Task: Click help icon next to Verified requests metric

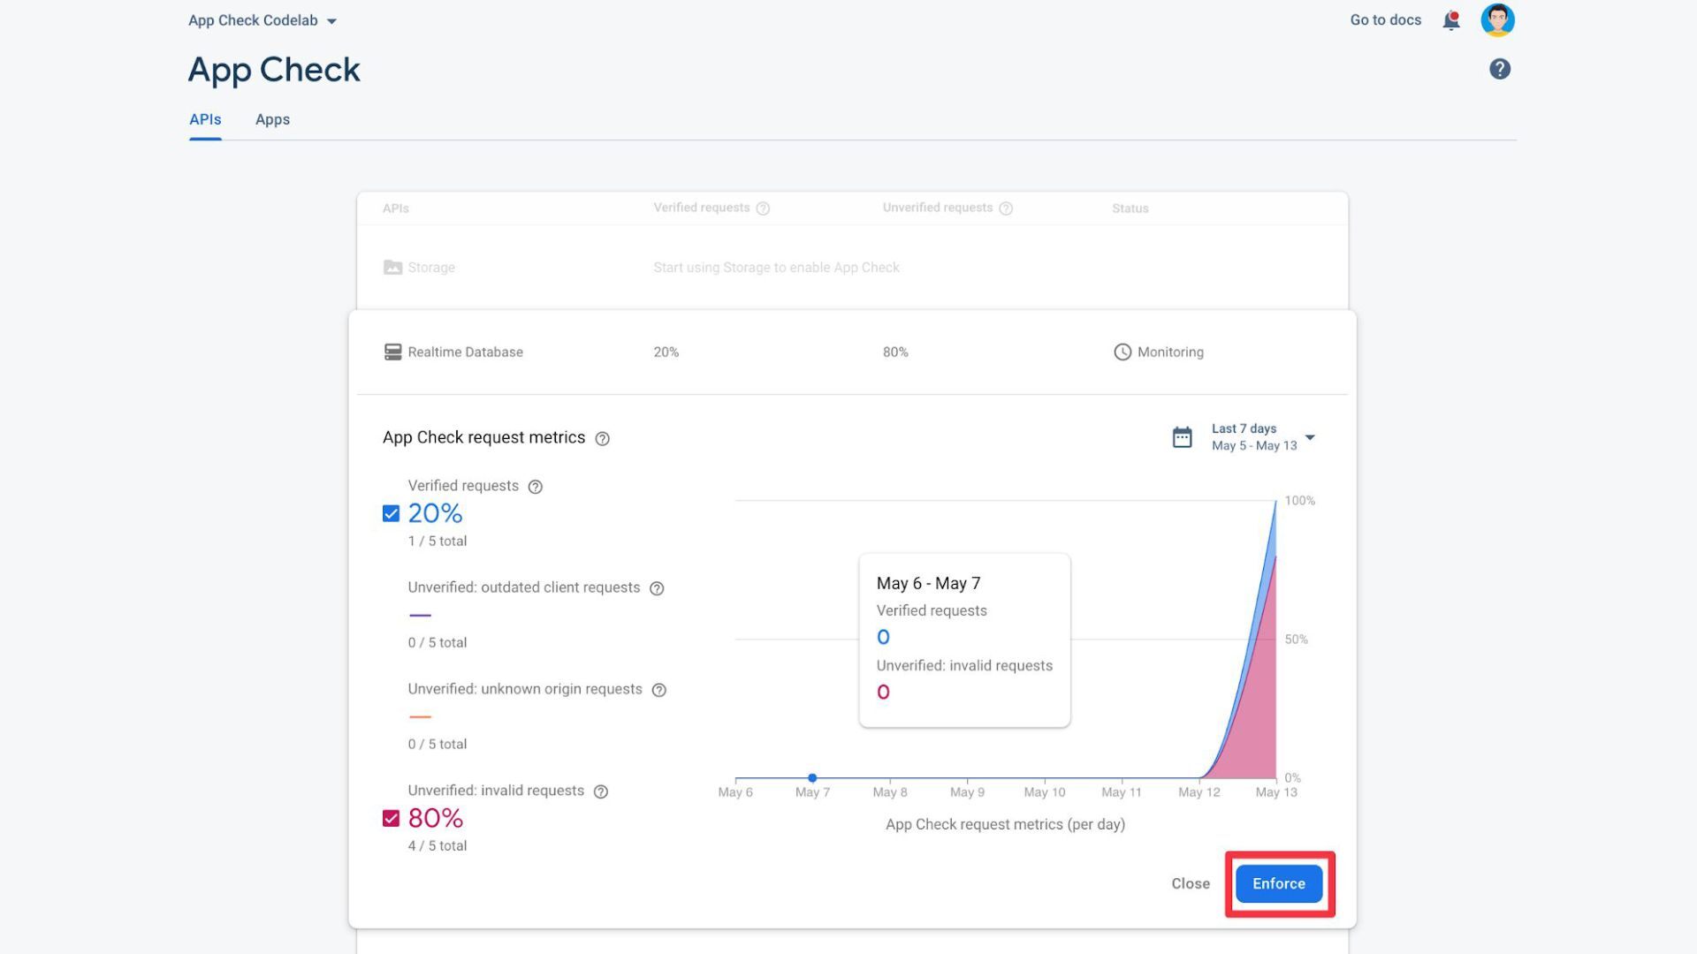Action: (535, 487)
